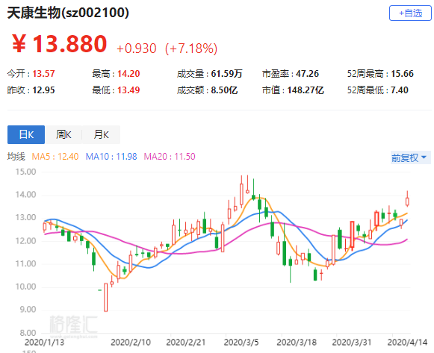Click the 2020/1/13 date axis label
The width and height of the screenshot is (434, 353).
44,343
